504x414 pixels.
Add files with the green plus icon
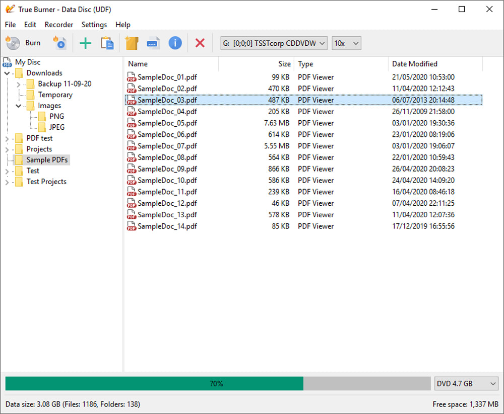pos(85,43)
